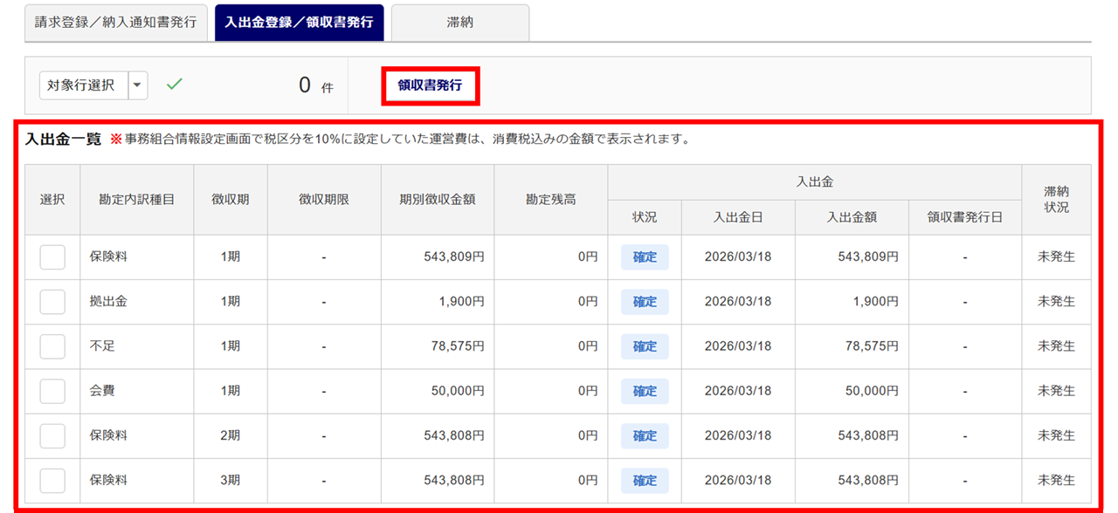Enable the 会費 row checkbox

pos(52,391)
